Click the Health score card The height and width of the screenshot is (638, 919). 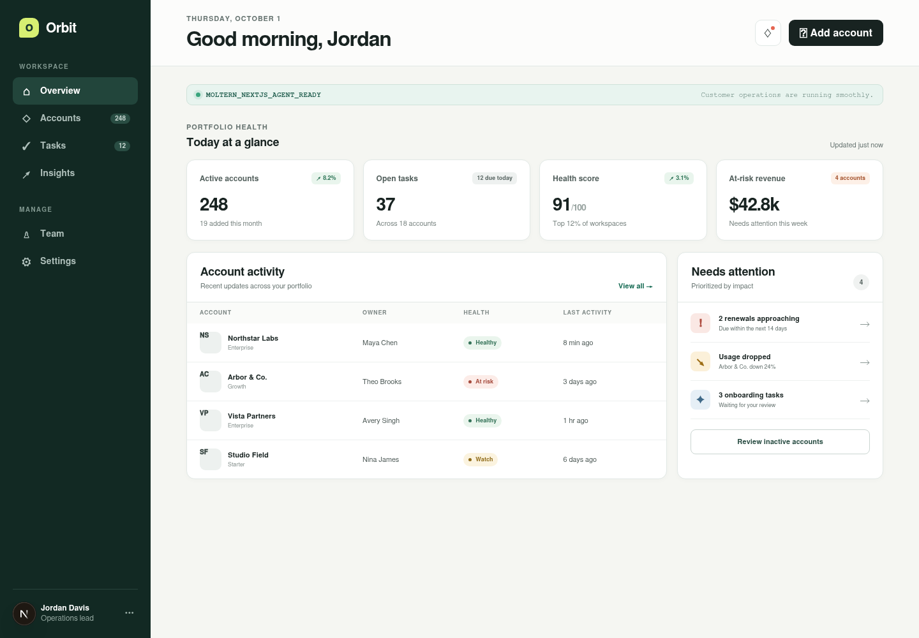tap(623, 200)
